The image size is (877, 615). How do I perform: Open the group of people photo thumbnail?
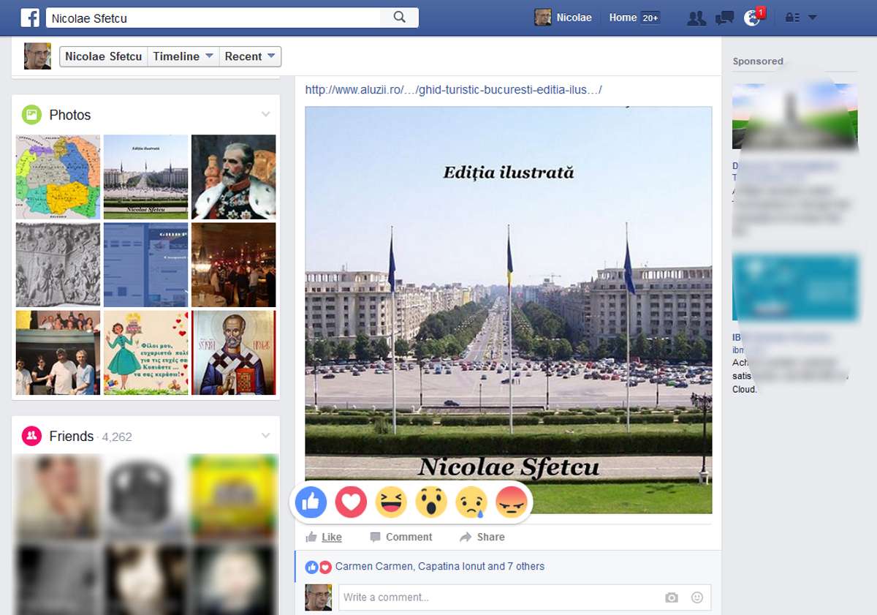coord(58,352)
